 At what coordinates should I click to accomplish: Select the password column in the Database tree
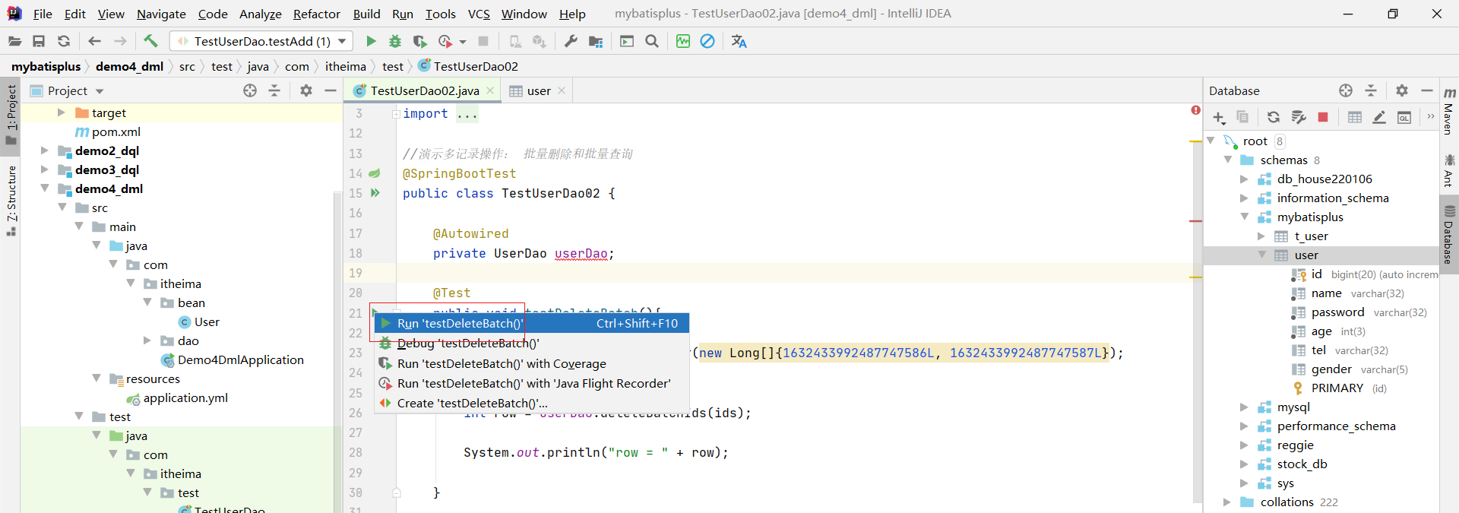pyautogui.click(x=1337, y=312)
